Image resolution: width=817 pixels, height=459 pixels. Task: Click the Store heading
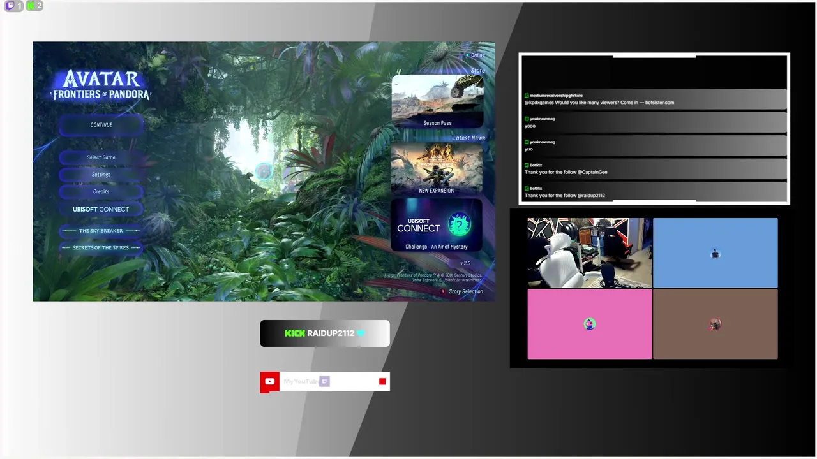478,71
